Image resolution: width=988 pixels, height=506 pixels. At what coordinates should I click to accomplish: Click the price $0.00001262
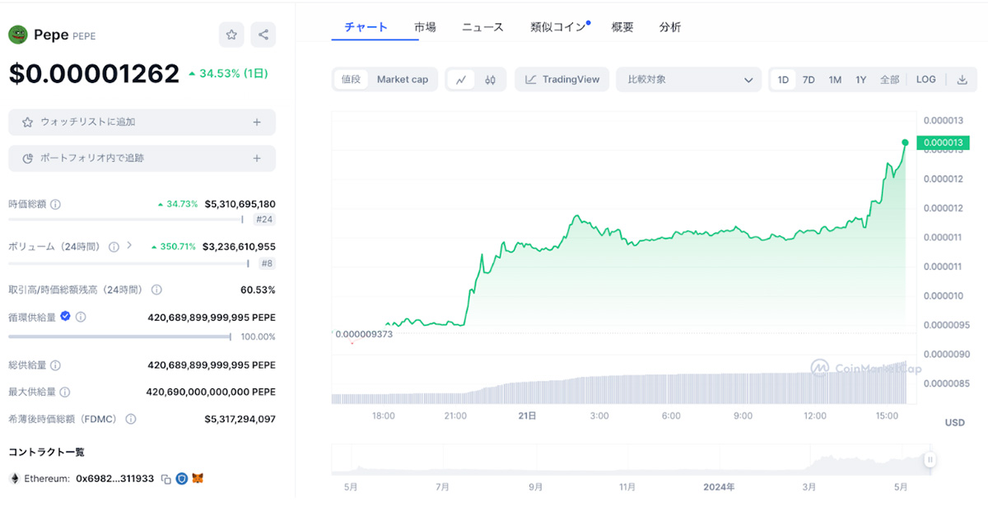pyautogui.click(x=94, y=73)
